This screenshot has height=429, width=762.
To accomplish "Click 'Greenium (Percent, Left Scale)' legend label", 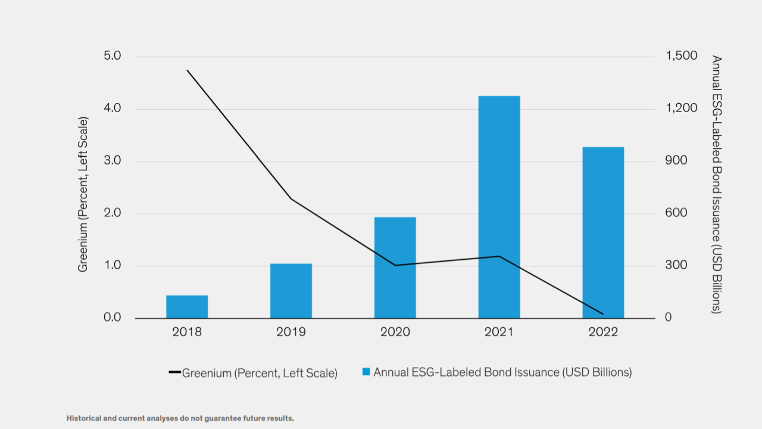I will point(260,373).
